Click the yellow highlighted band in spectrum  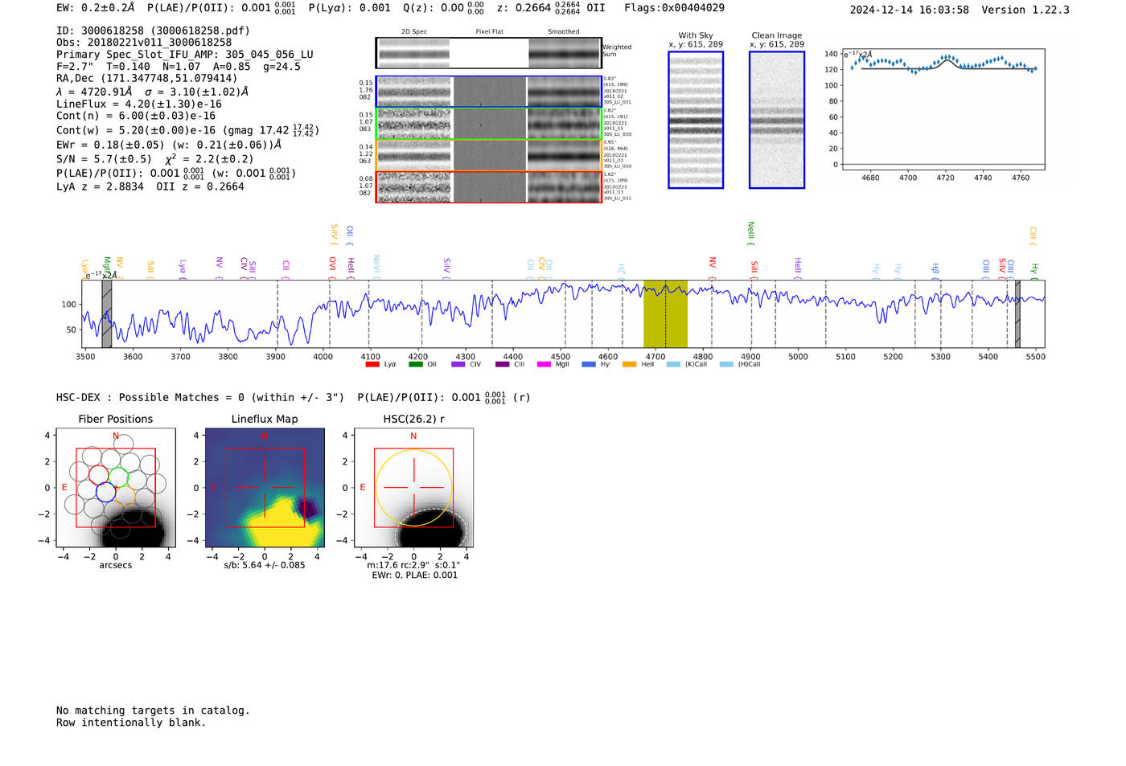click(x=665, y=313)
